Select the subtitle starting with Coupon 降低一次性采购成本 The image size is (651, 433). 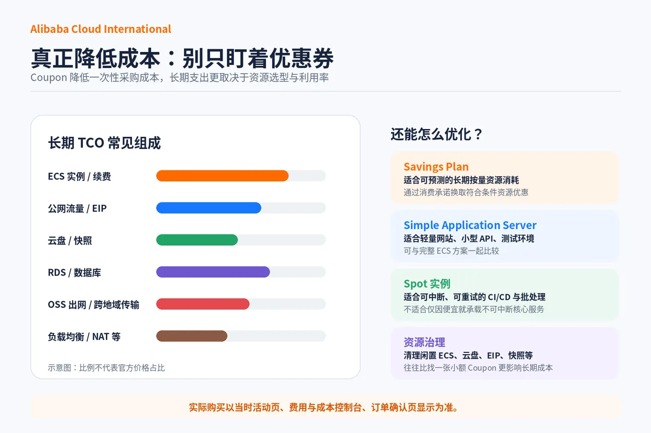(x=179, y=78)
